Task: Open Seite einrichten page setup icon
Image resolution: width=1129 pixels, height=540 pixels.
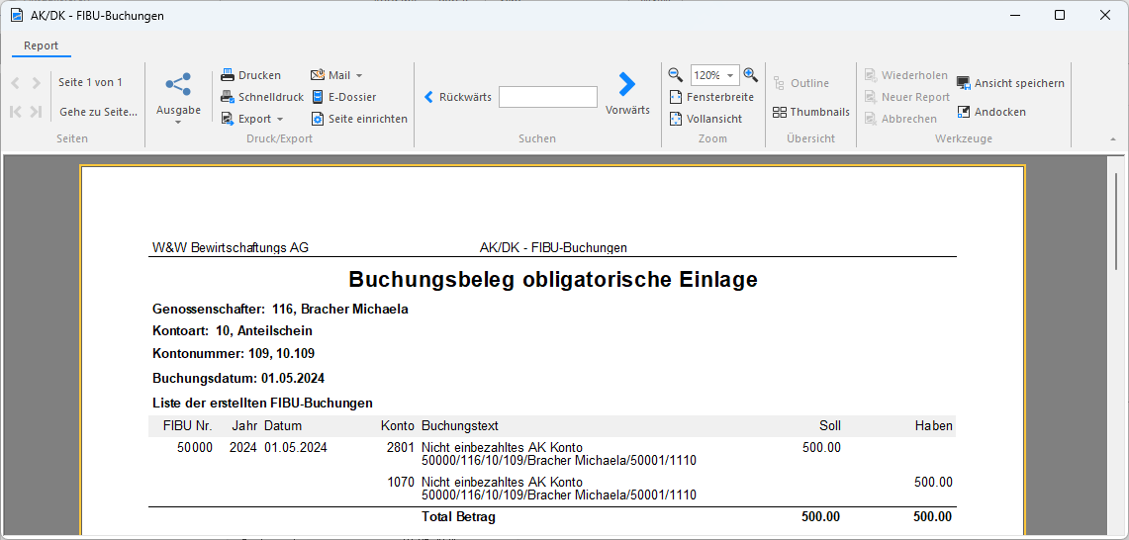Action: [x=318, y=119]
